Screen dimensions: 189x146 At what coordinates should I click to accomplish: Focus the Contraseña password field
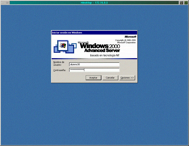click(x=94, y=70)
